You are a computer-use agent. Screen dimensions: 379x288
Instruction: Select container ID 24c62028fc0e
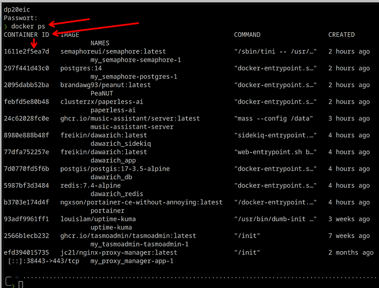pos(27,119)
